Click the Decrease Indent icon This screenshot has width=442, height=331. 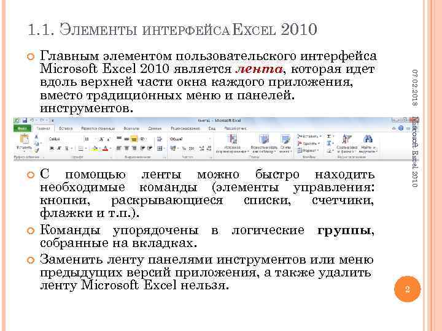click(142, 148)
